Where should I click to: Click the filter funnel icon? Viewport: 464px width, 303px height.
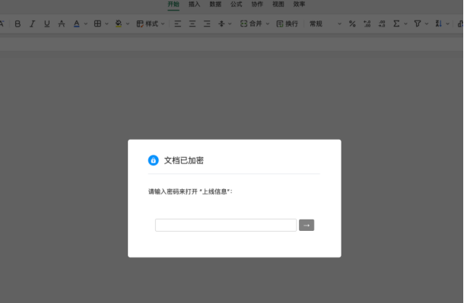(418, 24)
